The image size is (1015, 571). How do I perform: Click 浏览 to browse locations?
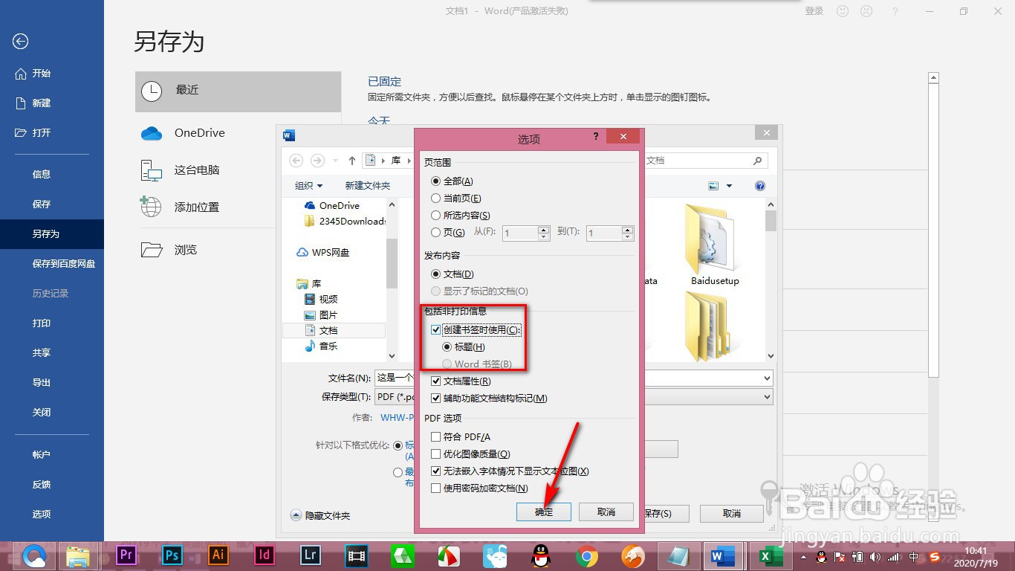click(x=238, y=250)
